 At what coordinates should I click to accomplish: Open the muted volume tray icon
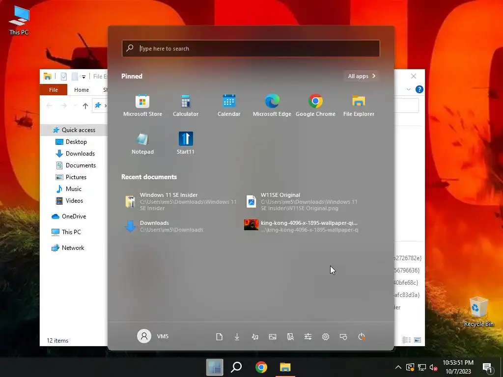[x=433, y=368]
